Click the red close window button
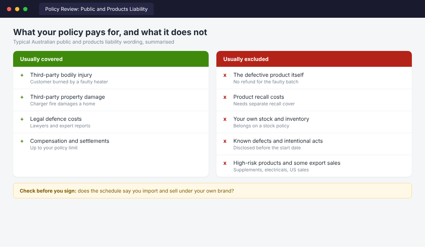Viewport: 425px width, 247px height. pyautogui.click(x=9, y=9)
